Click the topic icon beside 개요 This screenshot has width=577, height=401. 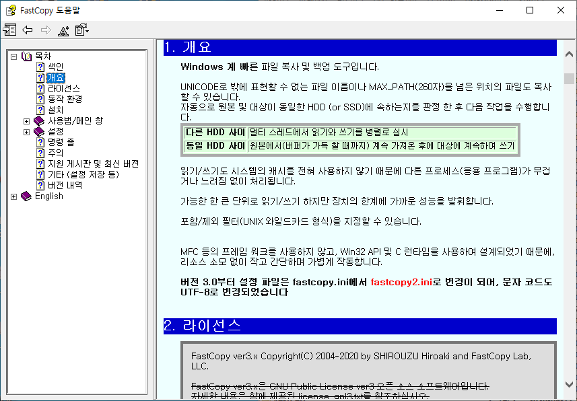point(40,77)
